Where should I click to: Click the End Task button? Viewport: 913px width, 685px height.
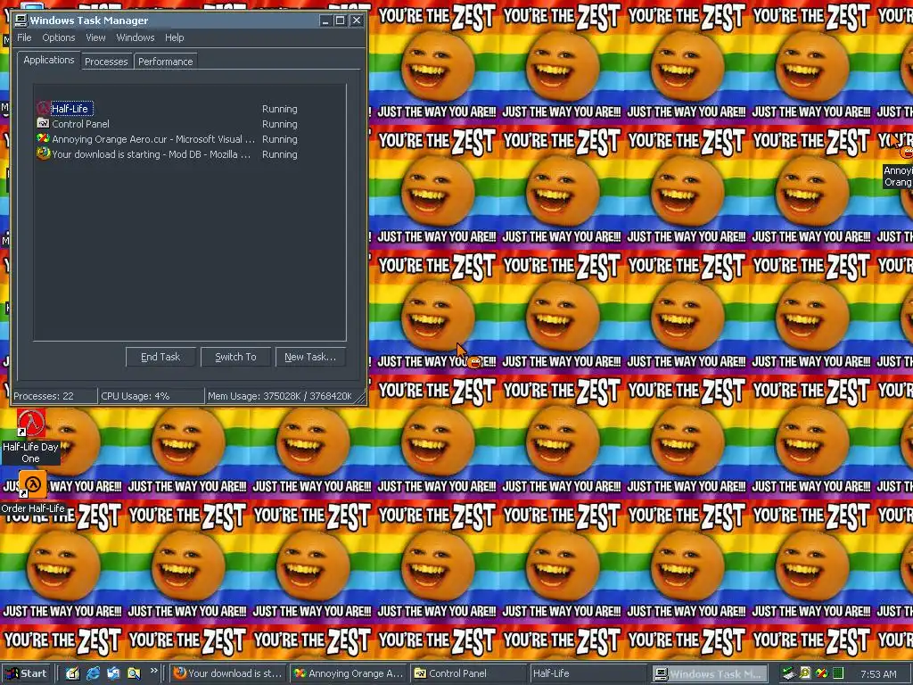coord(160,357)
